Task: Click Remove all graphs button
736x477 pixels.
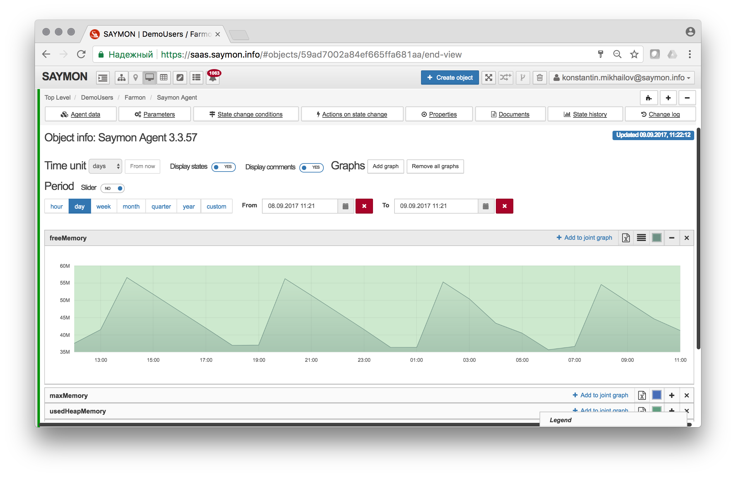Action: pos(435,166)
